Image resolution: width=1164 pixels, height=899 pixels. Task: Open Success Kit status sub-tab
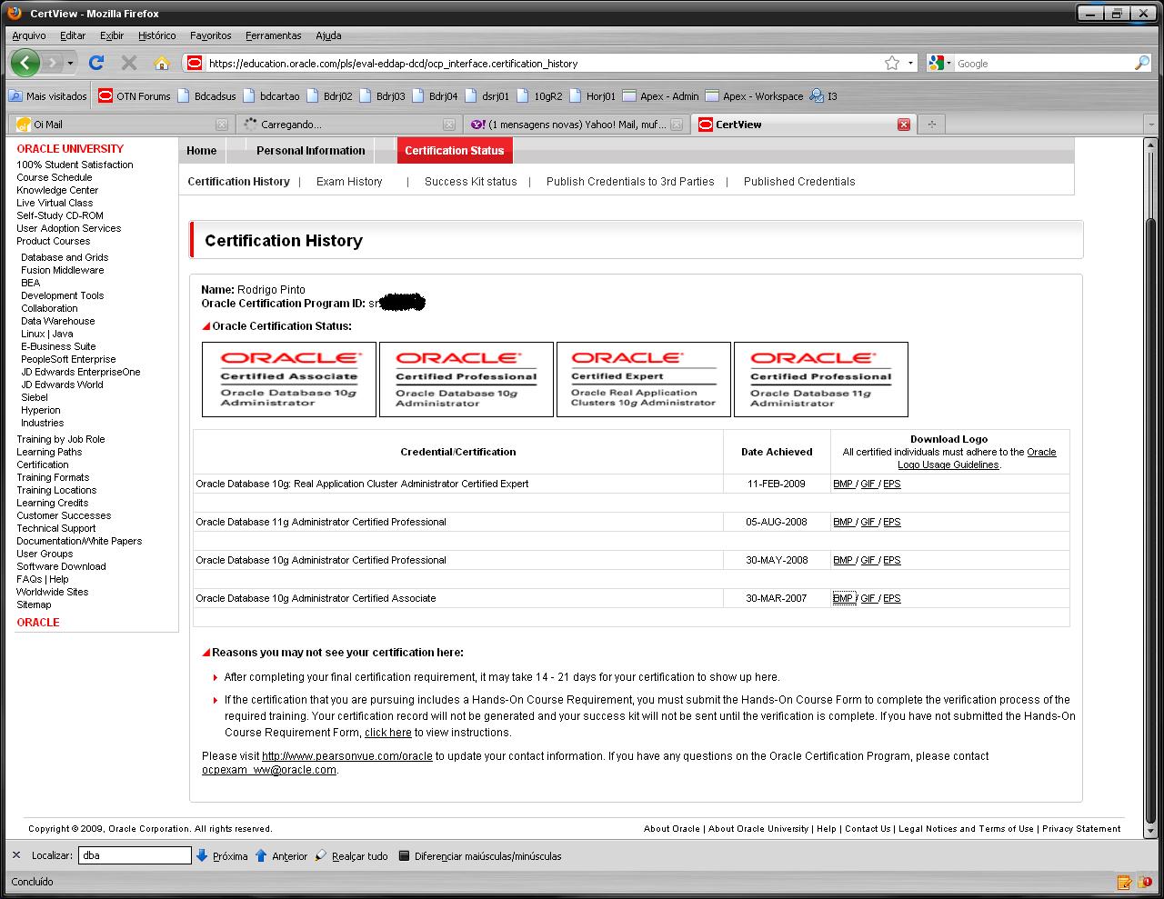[470, 182]
